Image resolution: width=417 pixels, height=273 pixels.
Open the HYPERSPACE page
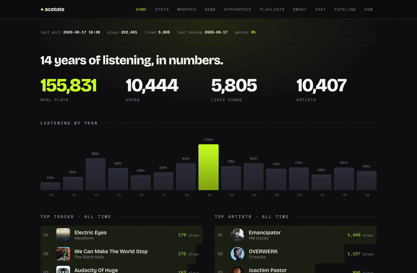pyautogui.click(x=238, y=9)
